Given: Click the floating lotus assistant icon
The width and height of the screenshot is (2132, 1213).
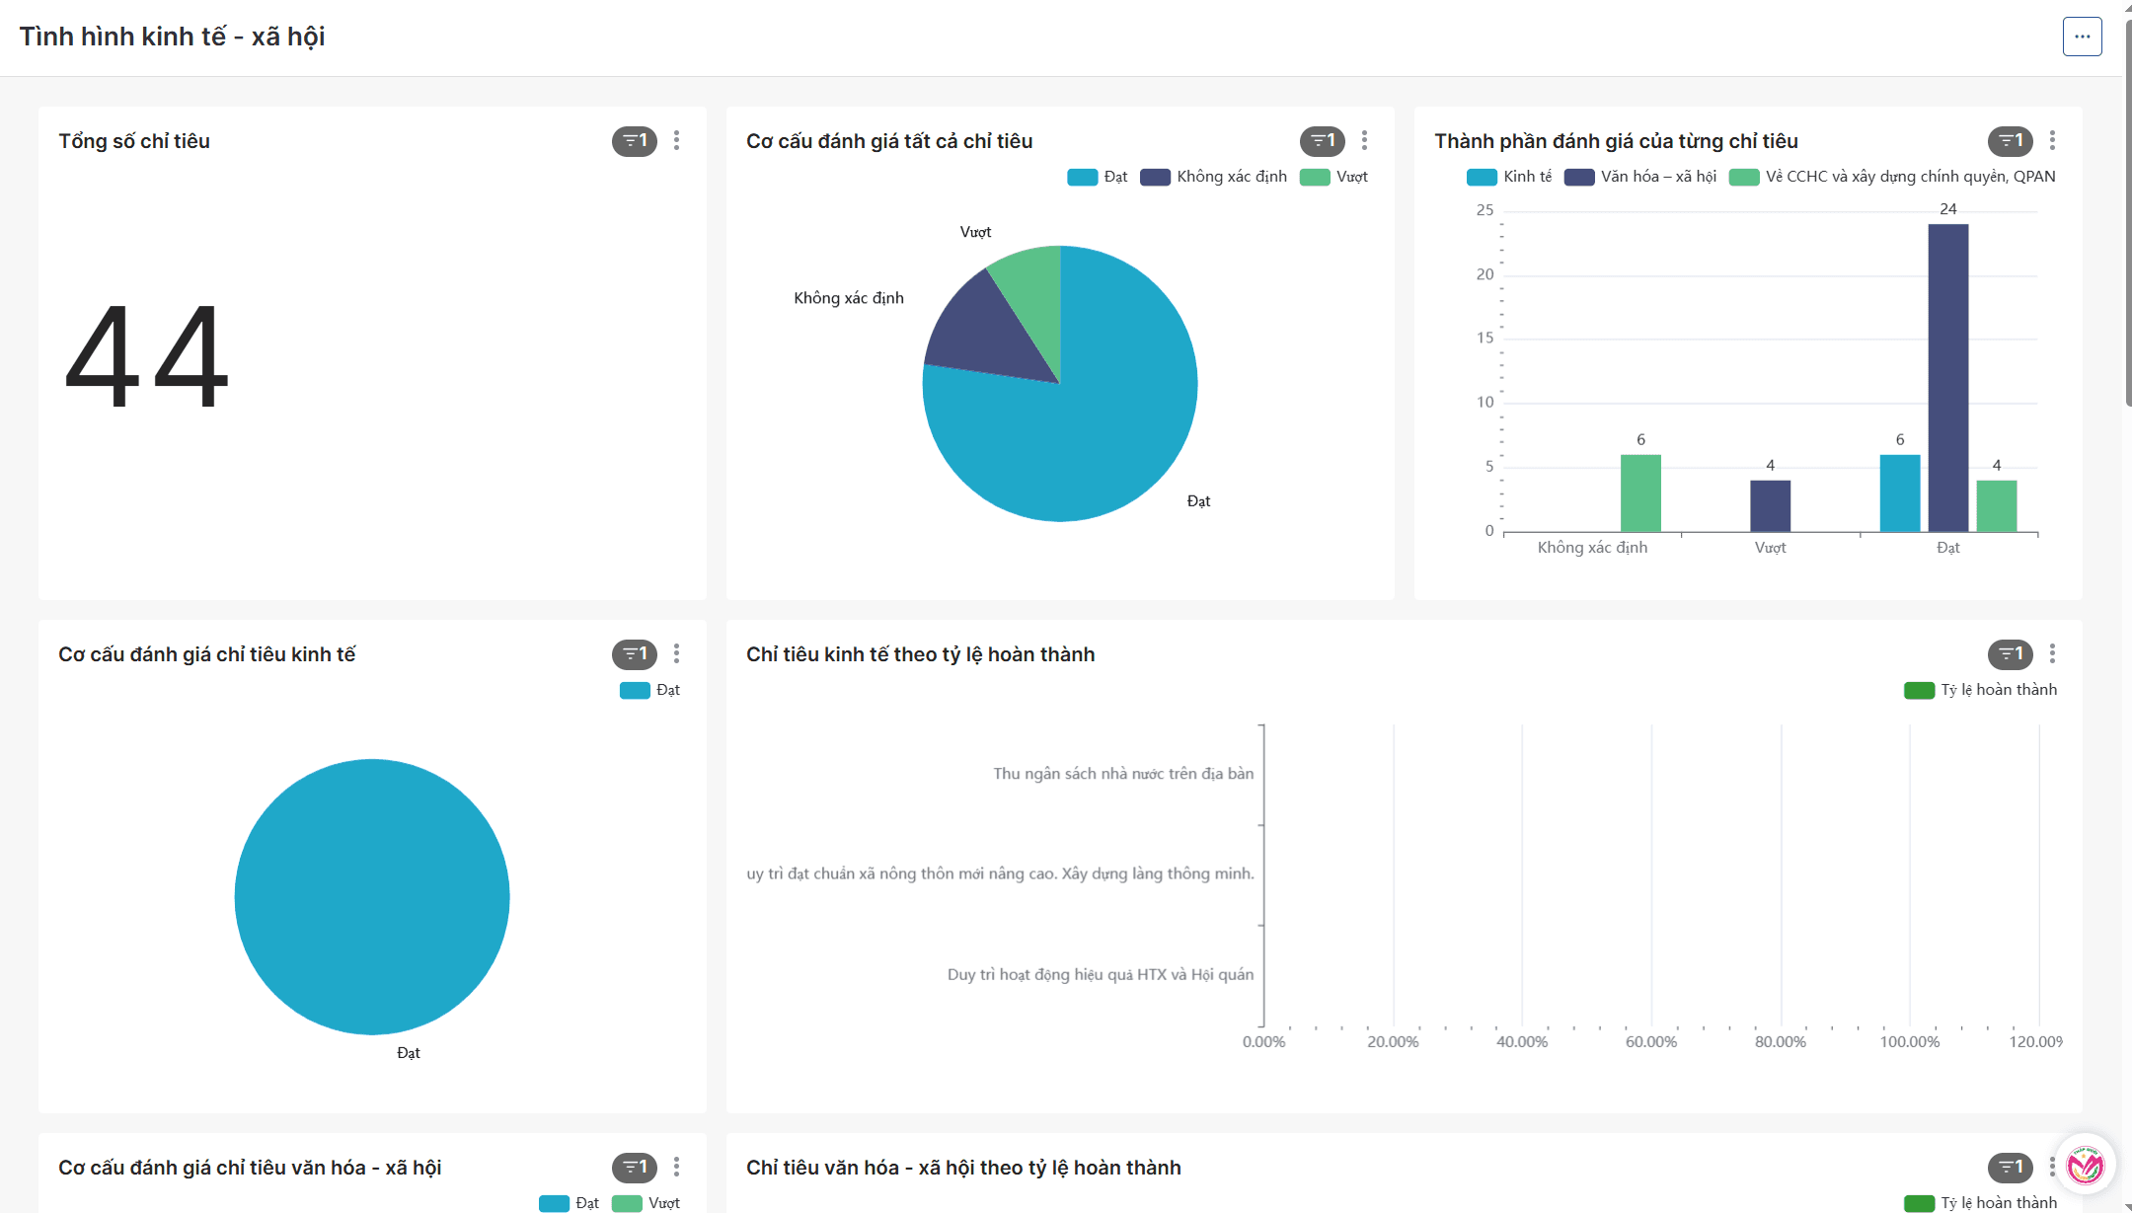Looking at the screenshot, I should [x=2086, y=1166].
